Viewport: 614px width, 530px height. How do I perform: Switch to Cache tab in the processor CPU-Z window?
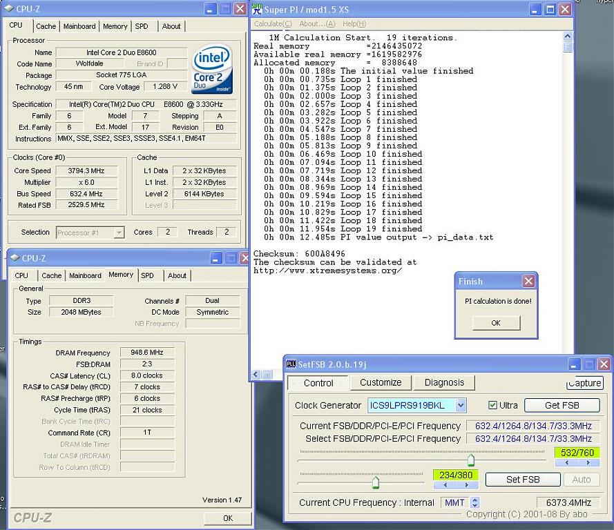[x=46, y=26]
